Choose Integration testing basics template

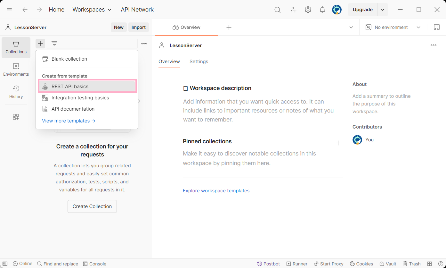pyautogui.click(x=87, y=98)
